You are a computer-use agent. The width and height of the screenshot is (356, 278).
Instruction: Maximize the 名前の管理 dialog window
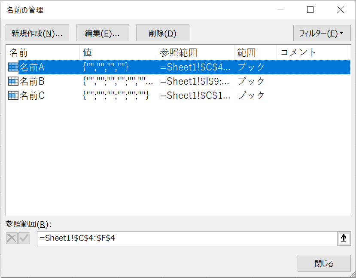click(x=310, y=10)
